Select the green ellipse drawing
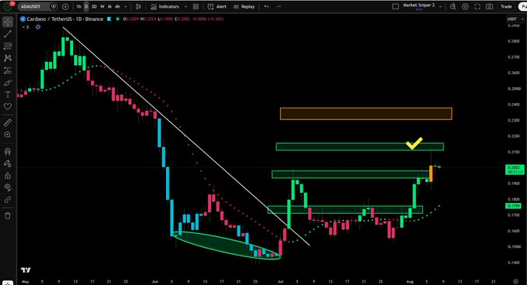527x285 pixels. (x=227, y=246)
